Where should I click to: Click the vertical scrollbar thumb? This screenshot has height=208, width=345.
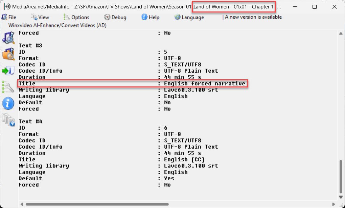pos(341,176)
